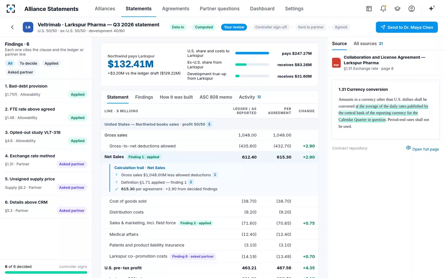Filter findings by To decide
The height and width of the screenshot is (278, 444).
point(28,63)
